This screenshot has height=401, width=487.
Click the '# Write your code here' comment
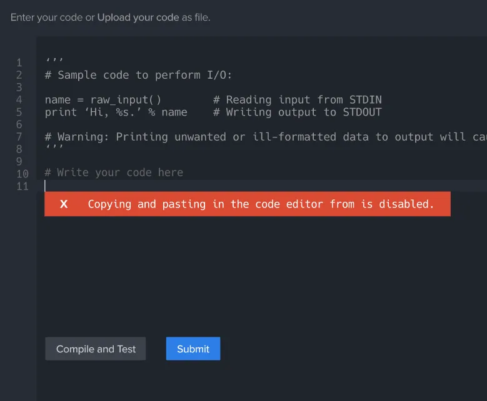114,172
